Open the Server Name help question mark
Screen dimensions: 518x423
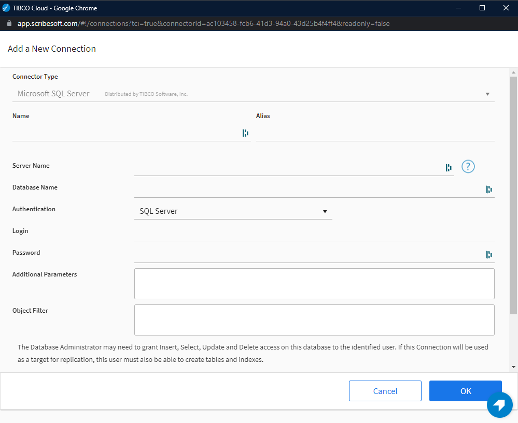(468, 167)
